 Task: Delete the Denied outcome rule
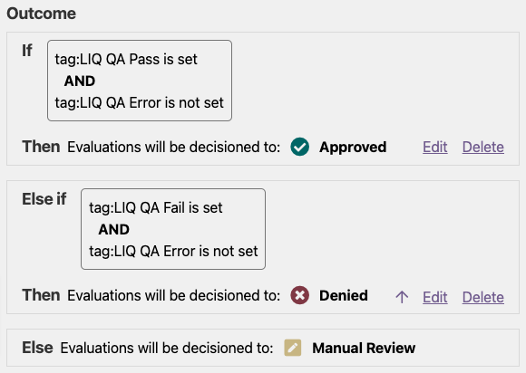pos(483,297)
